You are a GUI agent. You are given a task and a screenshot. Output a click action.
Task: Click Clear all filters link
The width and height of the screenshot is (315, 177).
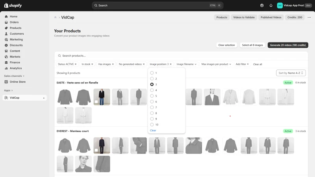pos(258,65)
